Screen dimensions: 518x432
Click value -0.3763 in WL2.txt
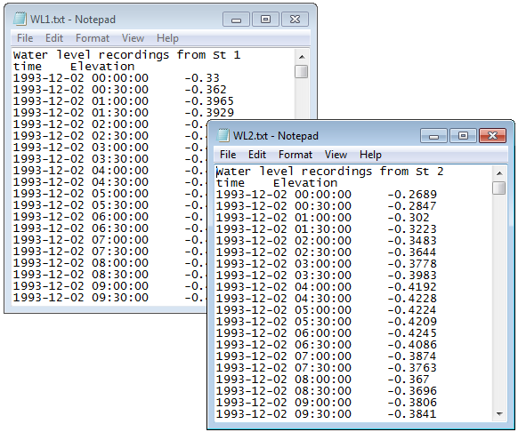click(412, 368)
